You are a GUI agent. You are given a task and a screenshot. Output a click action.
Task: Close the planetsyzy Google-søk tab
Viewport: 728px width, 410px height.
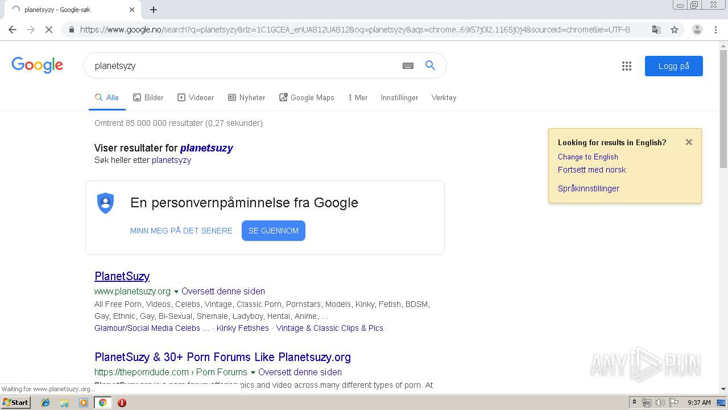click(x=132, y=10)
